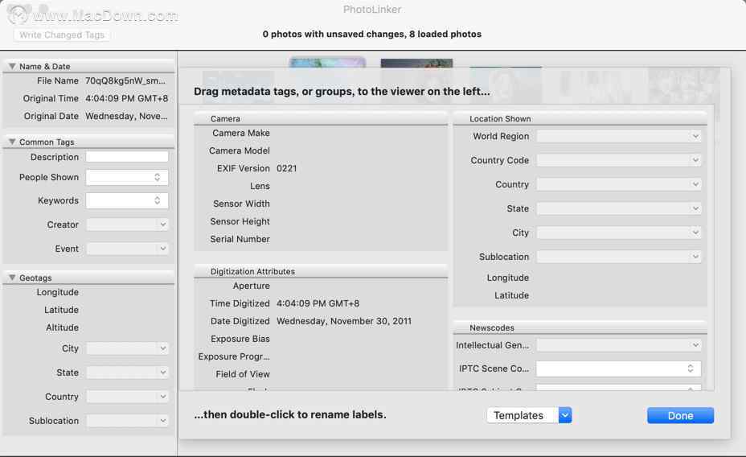
Task: Select the Date Digitized tag label
Action: point(240,321)
